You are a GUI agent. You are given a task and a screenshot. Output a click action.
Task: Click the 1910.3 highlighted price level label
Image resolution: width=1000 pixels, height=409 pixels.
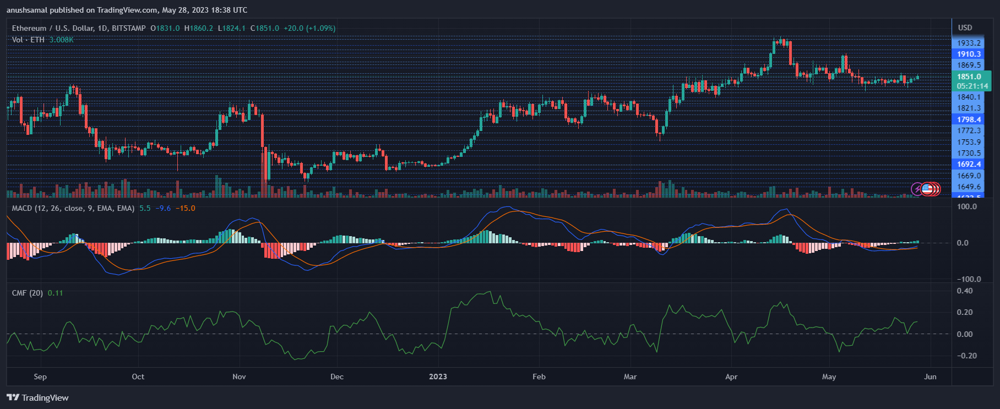969,54
